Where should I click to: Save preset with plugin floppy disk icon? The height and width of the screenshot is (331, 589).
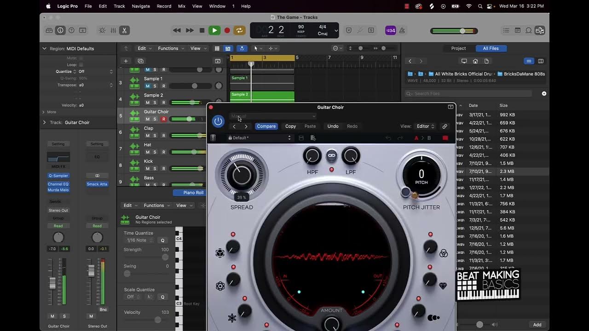301,138
